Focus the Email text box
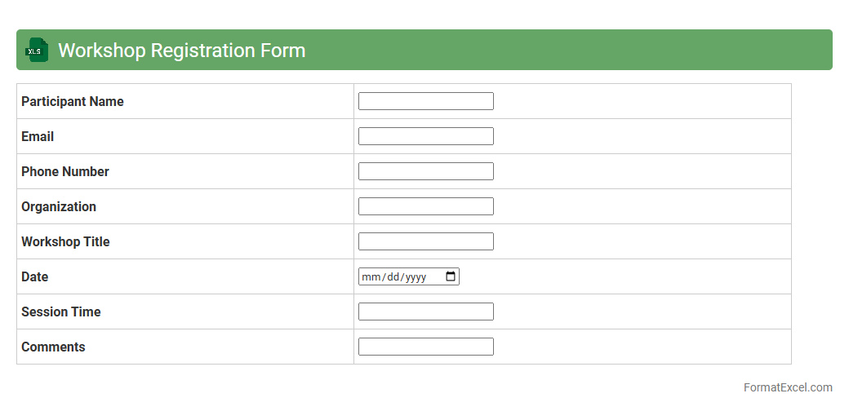849x411 pixels. click(425, 136)
